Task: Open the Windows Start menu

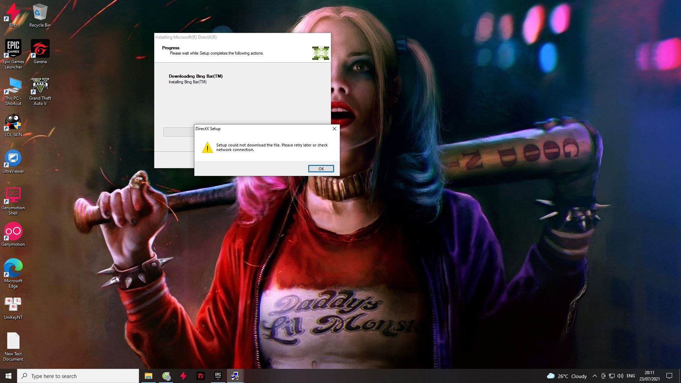Action: coord(9,376)
